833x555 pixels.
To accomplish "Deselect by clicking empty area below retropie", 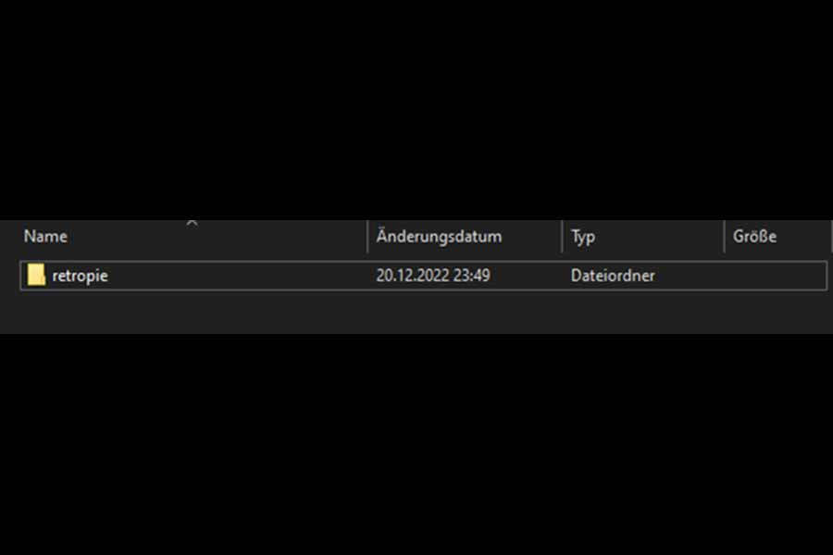I will point(416,313).
